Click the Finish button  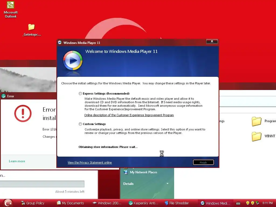point(203,163)
